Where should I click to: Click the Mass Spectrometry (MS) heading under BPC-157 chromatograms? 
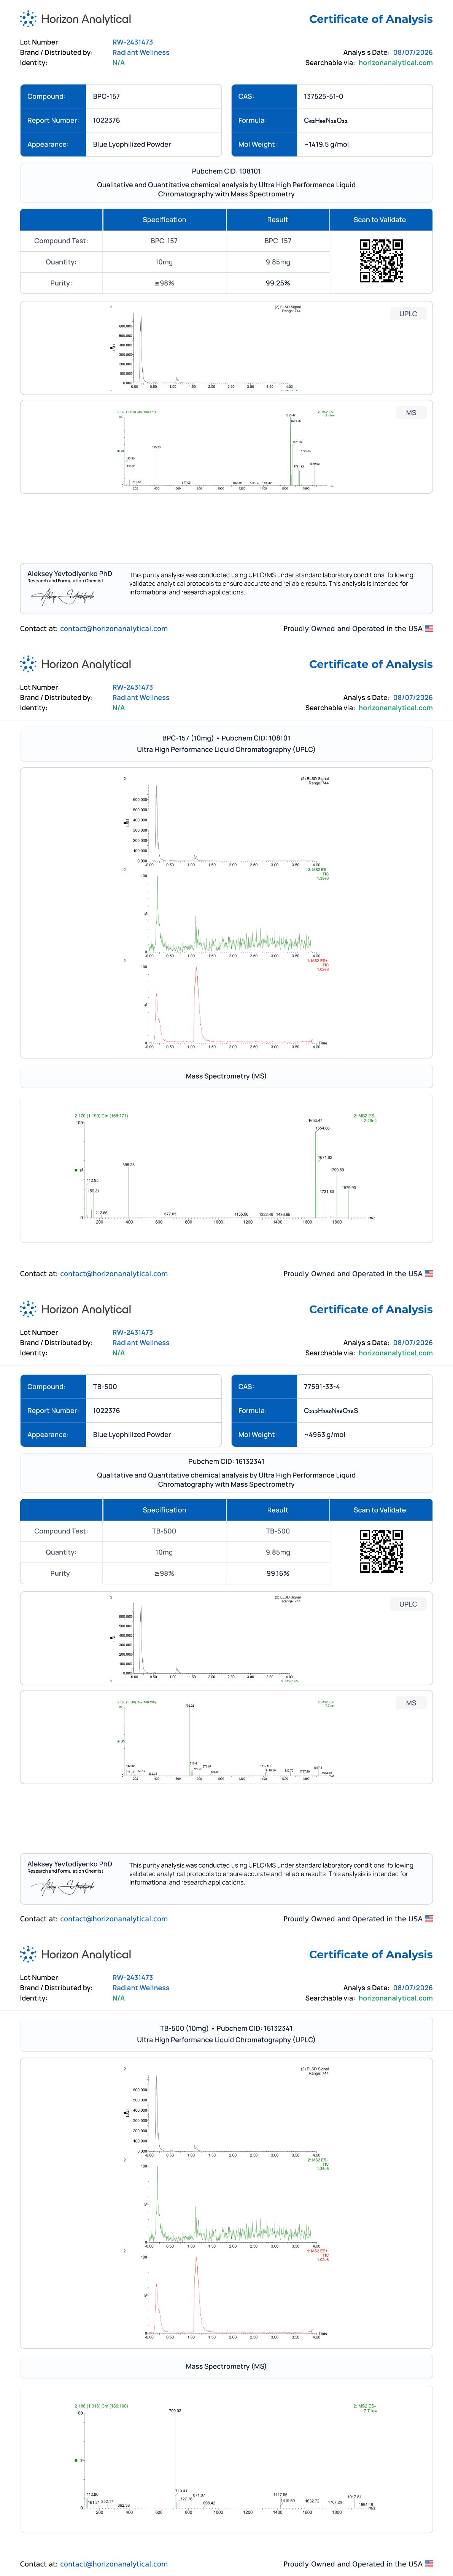coord(226,1076)
